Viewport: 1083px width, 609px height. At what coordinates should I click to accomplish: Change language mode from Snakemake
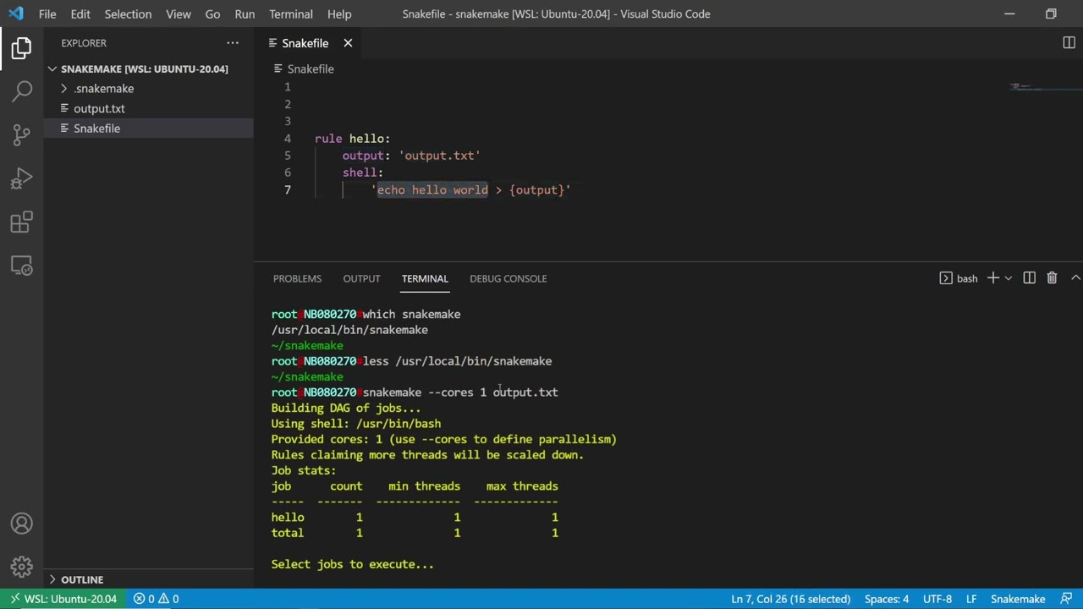click(x=1018, y=599)
